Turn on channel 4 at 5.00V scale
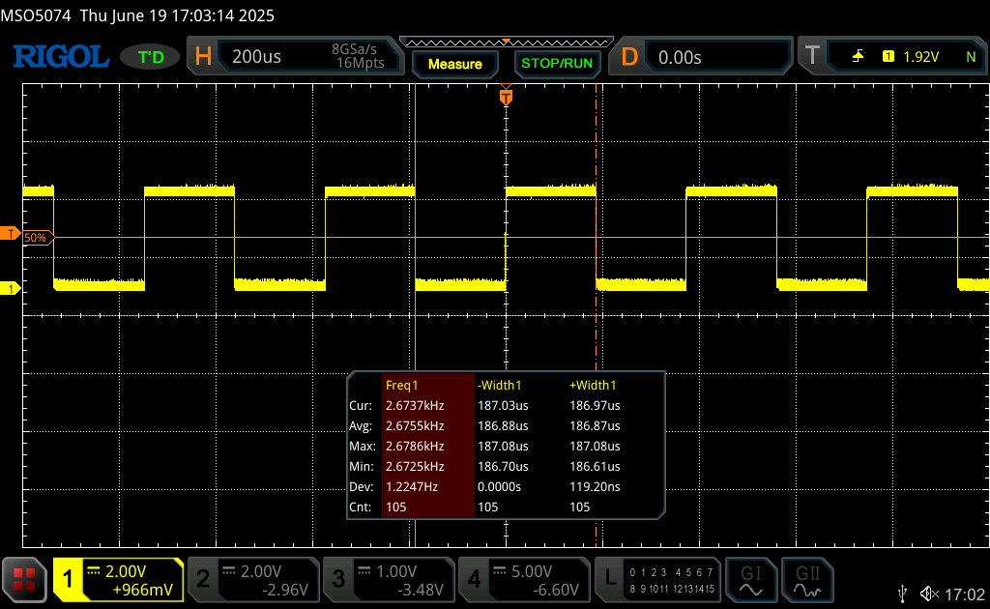This screenshot has height=609, width=990. (523, 579)
